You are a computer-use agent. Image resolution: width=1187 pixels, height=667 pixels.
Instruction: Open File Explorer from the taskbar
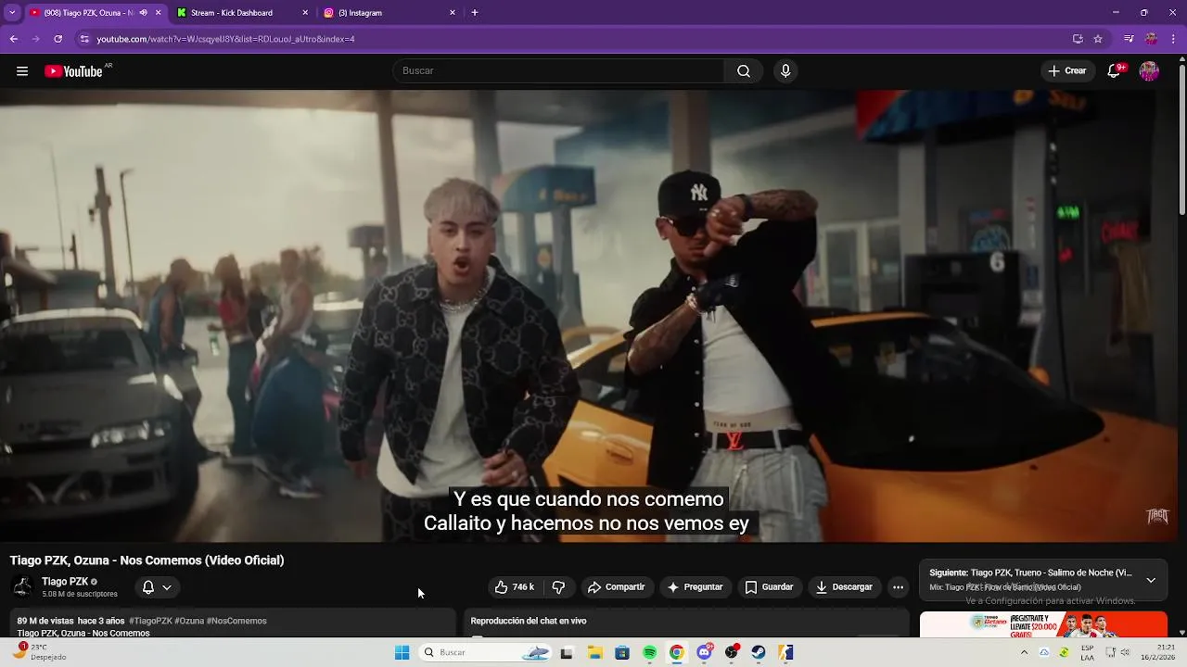click(594, 653)
